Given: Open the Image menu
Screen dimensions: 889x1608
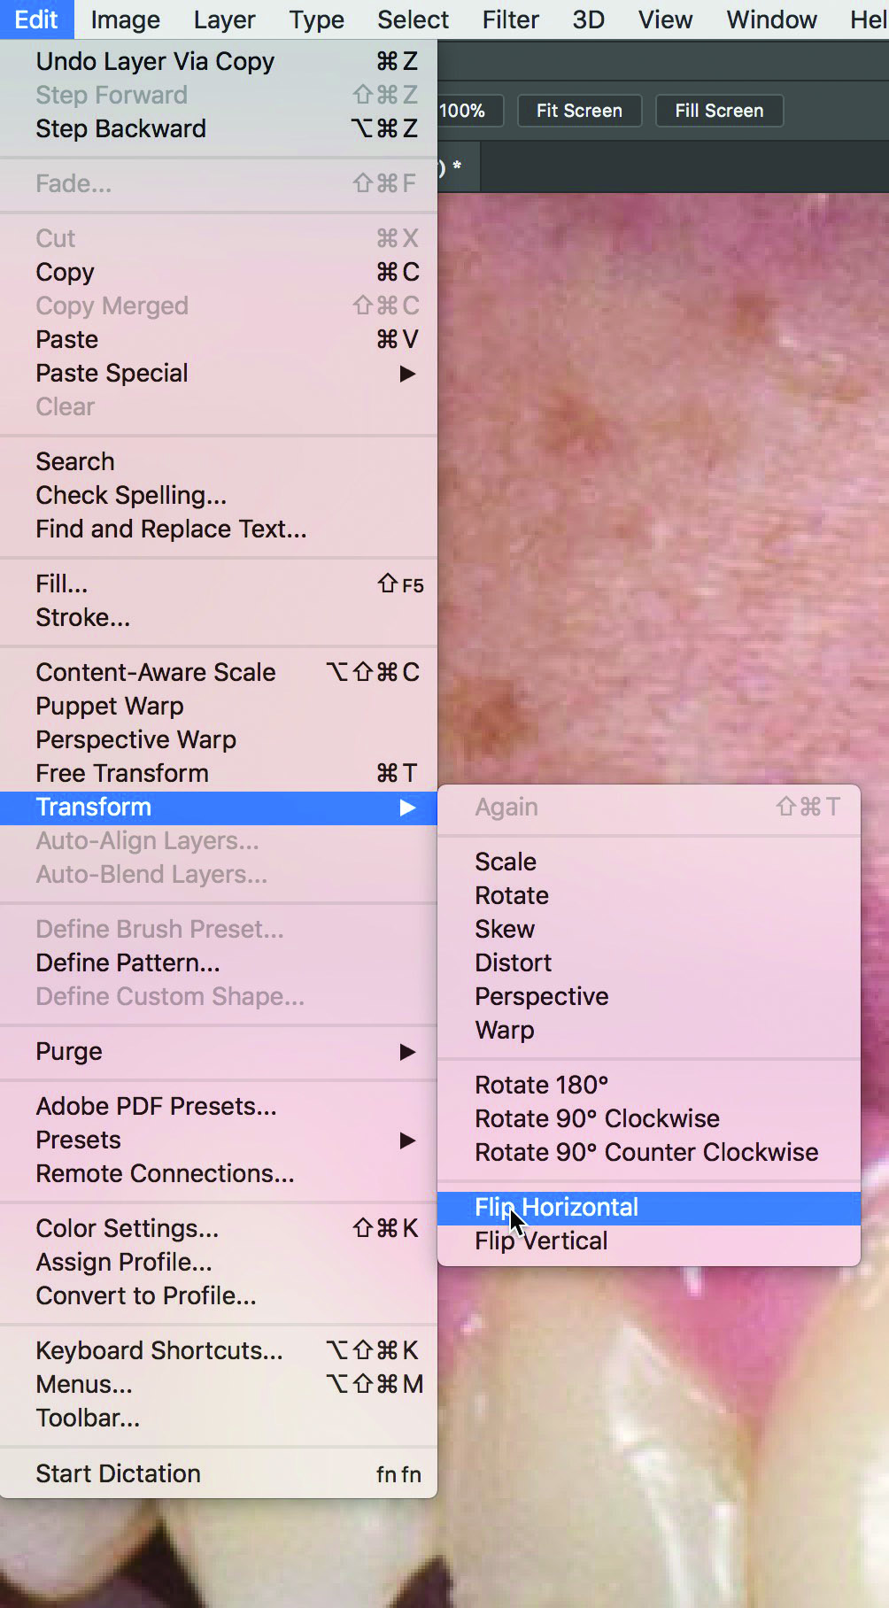Looking at the screenshot, I should pyautogui.click(x=126, y=19).
